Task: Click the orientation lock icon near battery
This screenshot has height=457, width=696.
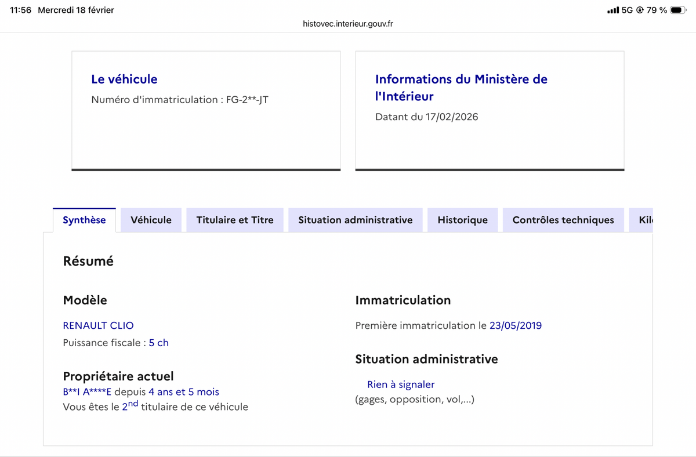Action: tap(641, 9)
